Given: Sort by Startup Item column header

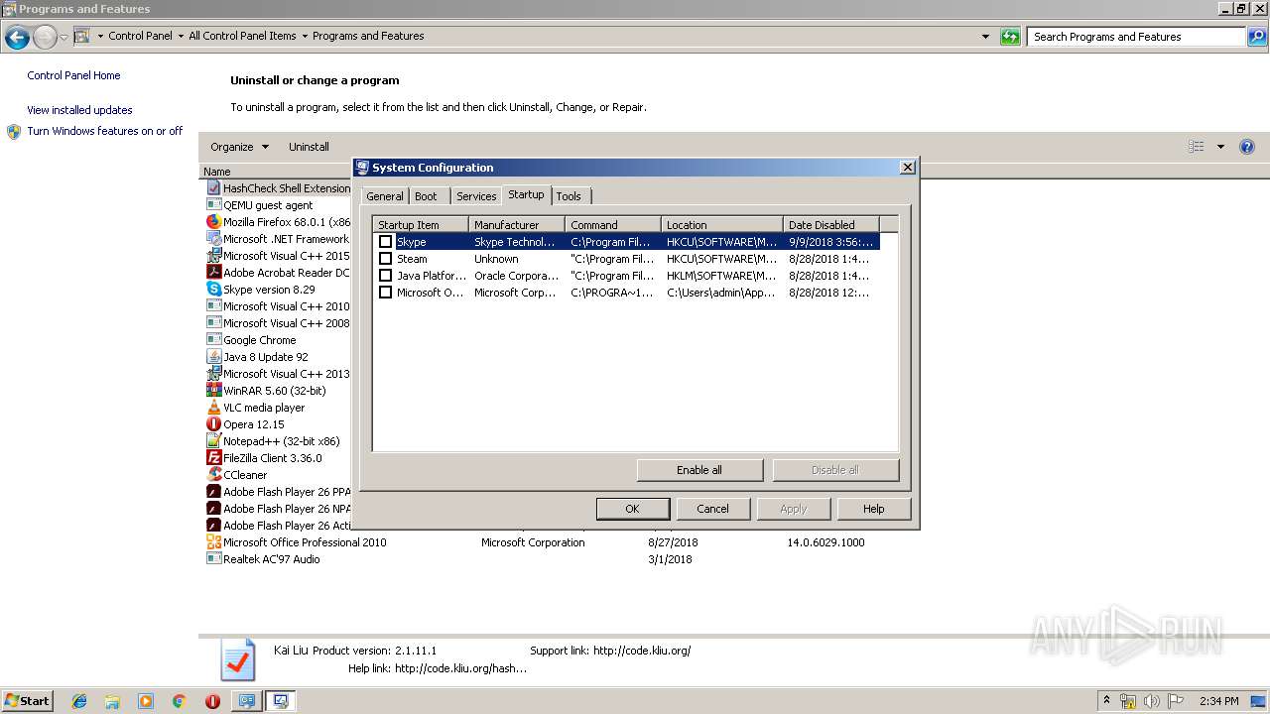Looking at the screenshot, I should pyautogui.click(x=421, y=225).
